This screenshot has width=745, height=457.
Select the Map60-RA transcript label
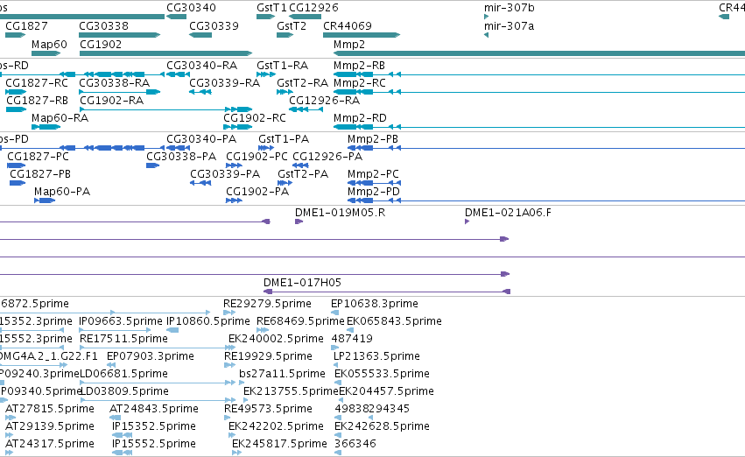tap(60, 118)
